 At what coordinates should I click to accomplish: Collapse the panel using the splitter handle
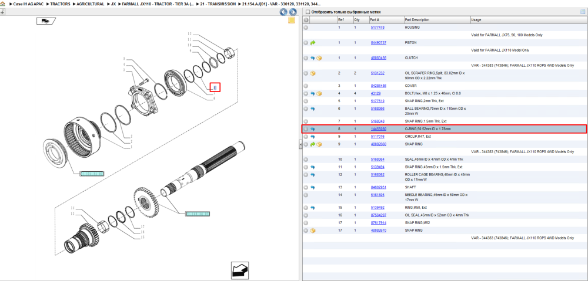point(300,145)
